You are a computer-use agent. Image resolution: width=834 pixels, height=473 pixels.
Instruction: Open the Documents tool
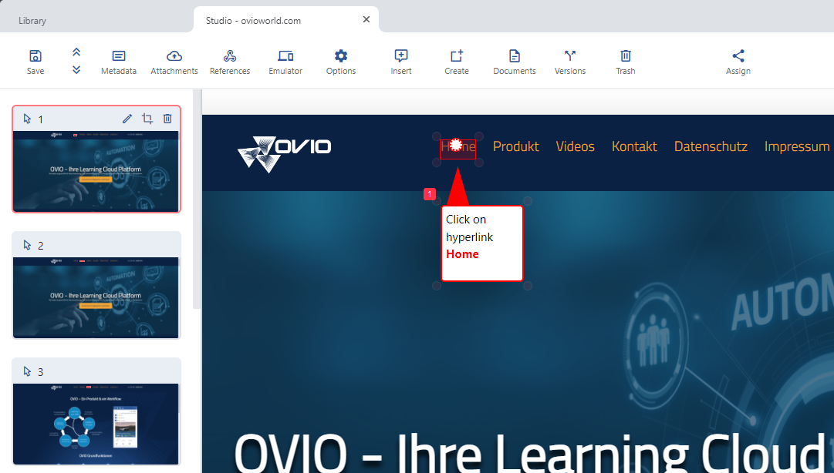(515, 62)
